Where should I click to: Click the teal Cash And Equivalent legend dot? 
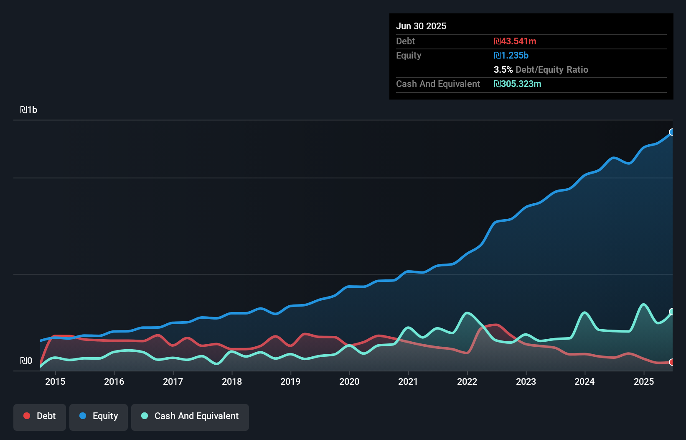144,416
